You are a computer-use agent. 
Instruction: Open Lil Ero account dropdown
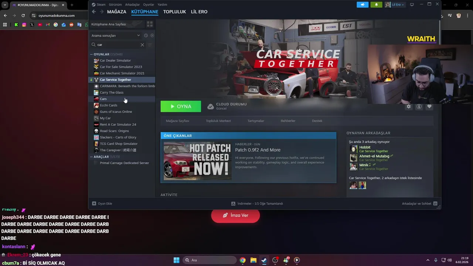[x=395, y=4]
